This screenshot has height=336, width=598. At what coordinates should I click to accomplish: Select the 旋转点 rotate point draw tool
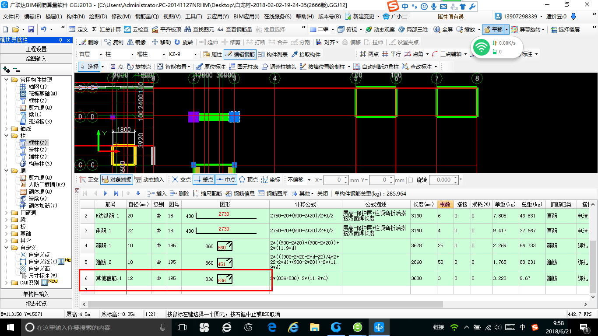[x=139, y=66]
